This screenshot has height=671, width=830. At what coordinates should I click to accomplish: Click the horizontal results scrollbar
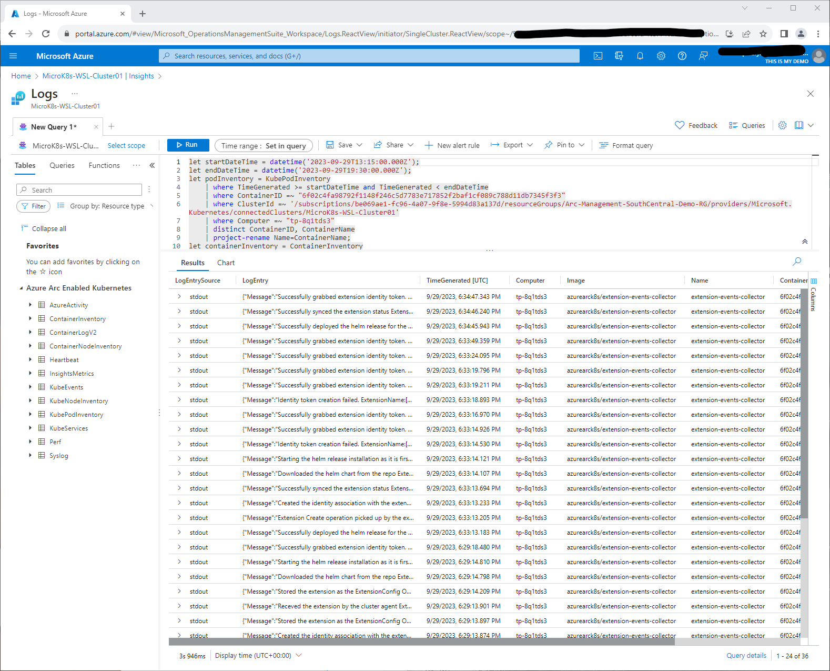pyautogui.click(x=421, y=642)
